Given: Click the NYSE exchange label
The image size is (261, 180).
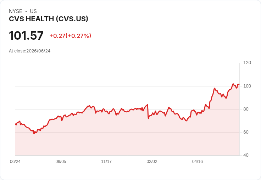Looking at the screenshot, I should [16, 11].
